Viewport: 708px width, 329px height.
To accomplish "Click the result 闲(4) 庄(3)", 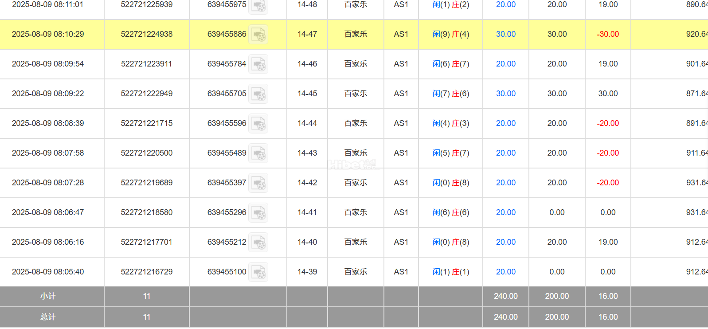I will (450, 123).
